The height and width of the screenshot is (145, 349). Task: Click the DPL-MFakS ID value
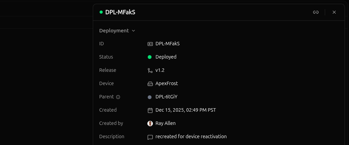(x=167, y=44)
